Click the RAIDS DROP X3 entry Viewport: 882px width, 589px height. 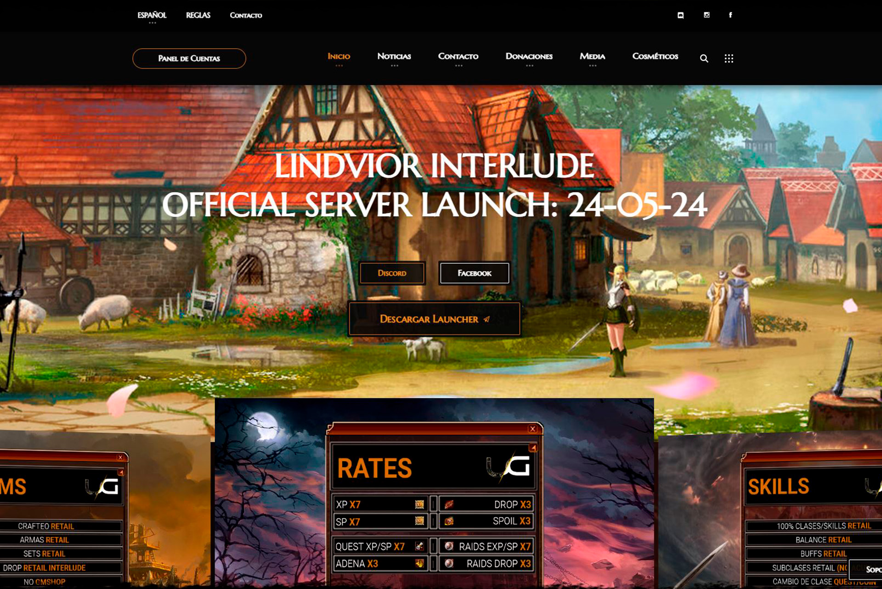pos(486,563)
